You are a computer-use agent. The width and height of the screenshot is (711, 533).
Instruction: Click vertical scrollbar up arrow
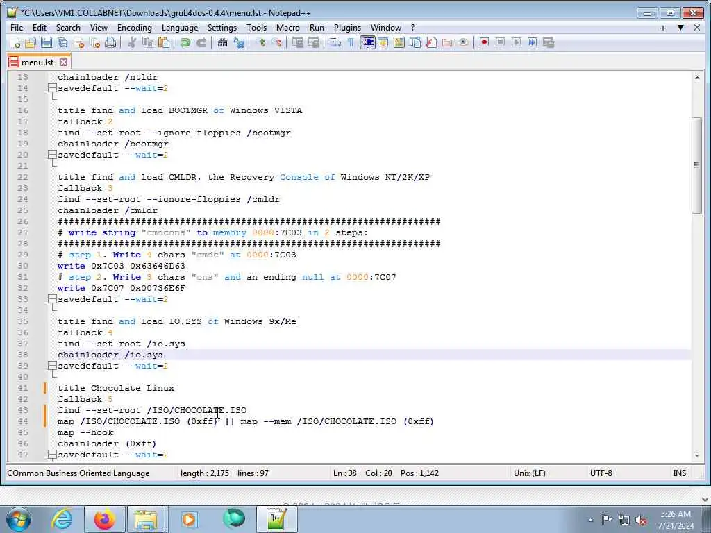click(x=697, y=78)
